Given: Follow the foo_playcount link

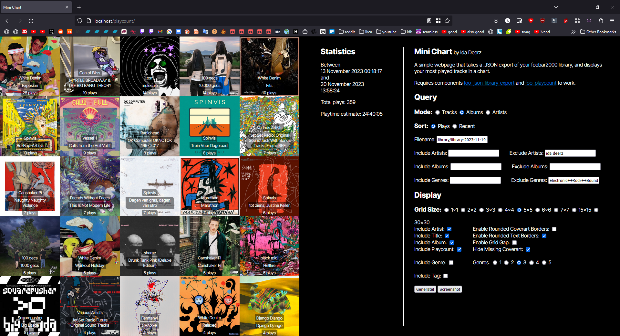Looking at the screenshot, I should (541, 83).
